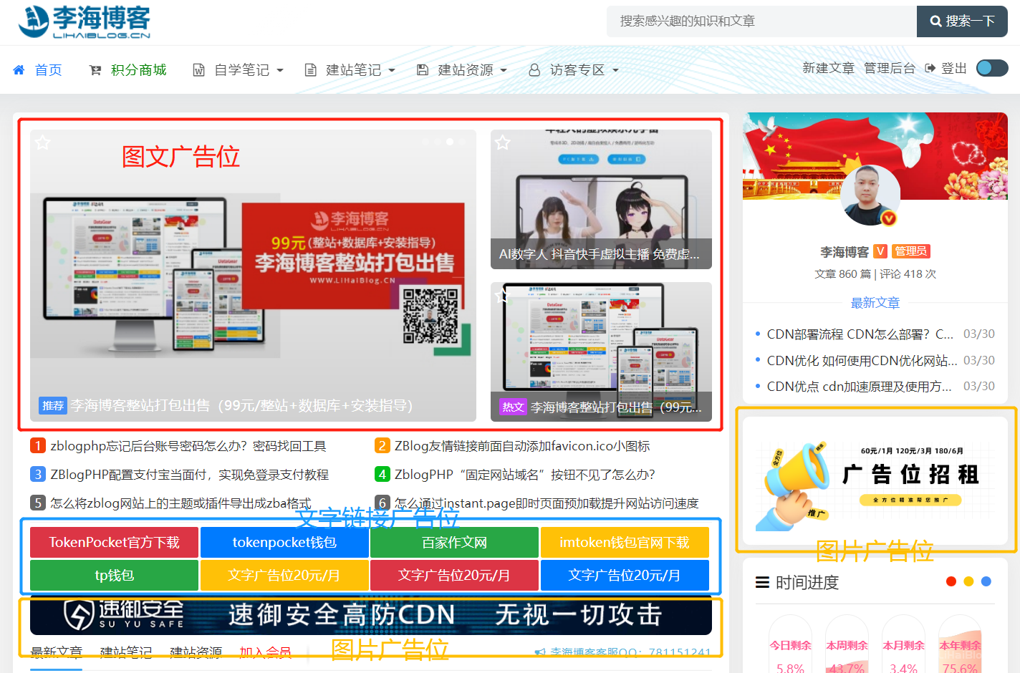This screenshot has width=1020, height=673.
Task: Open sidebar article CDN优化 如何使用CDN优化网站
Action: [862, 360]
